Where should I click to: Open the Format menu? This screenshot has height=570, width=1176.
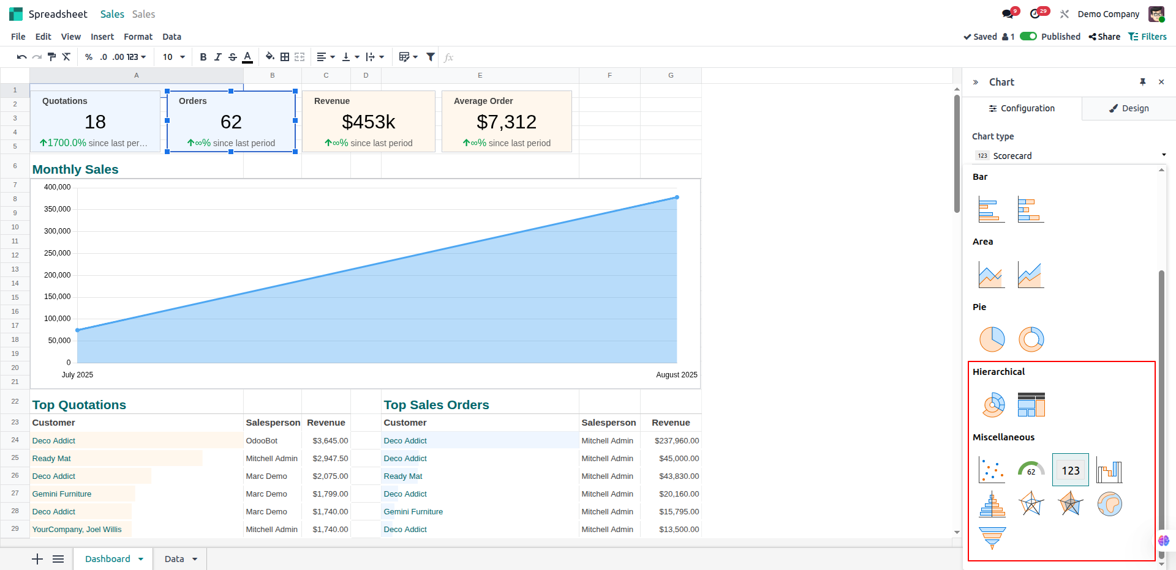[138, 37]
